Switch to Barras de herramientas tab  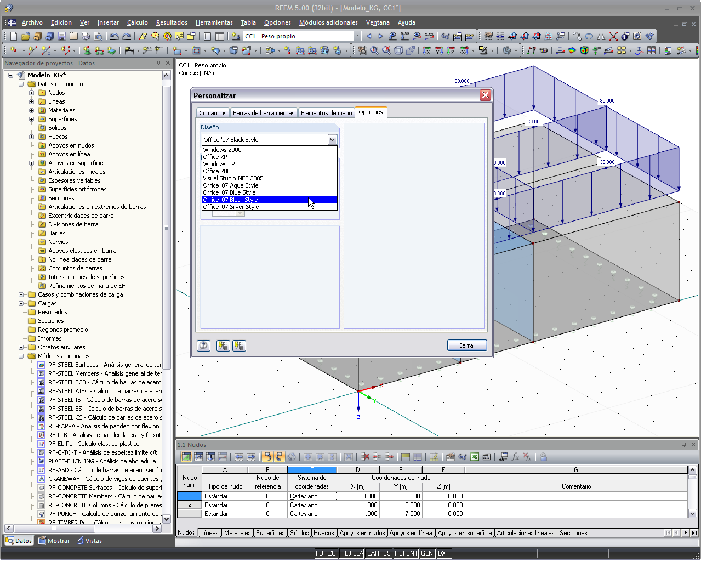[x=264, y=112]
